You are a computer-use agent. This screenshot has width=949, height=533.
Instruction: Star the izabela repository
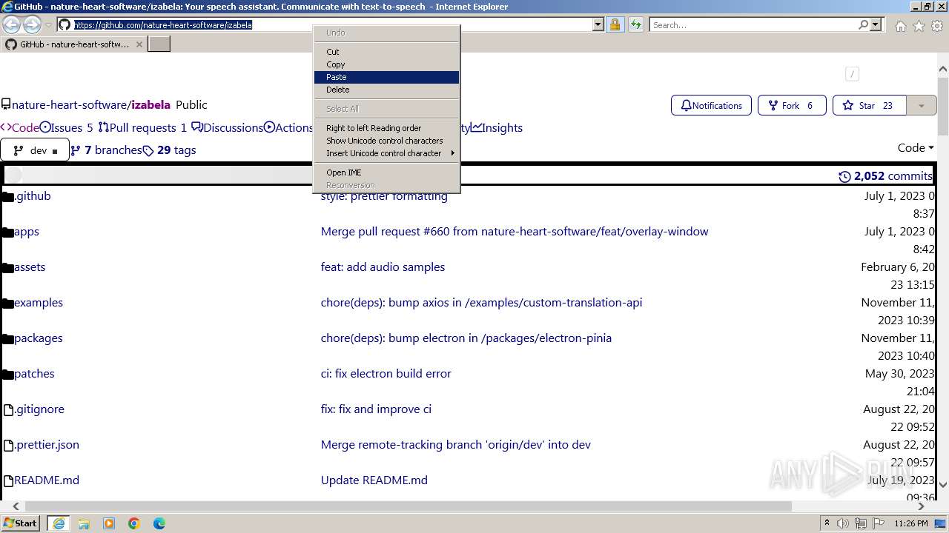[x=869, y=105]
